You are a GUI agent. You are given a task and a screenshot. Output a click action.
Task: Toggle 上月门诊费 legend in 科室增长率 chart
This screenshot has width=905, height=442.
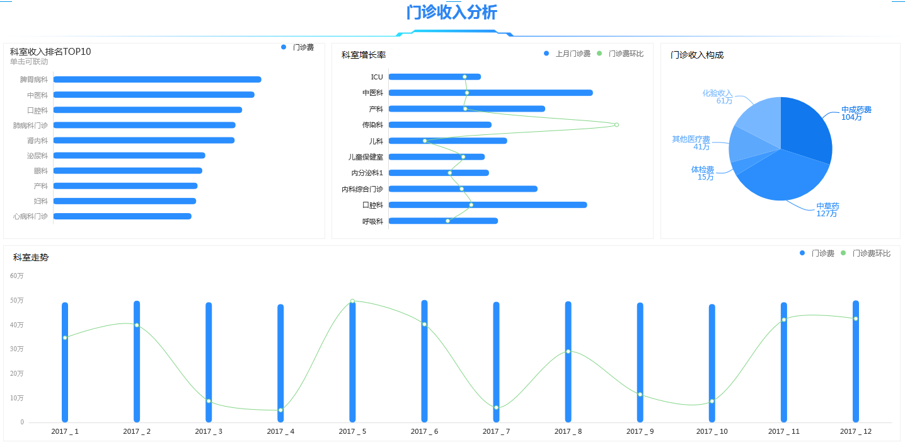click(x=567, y=54)
